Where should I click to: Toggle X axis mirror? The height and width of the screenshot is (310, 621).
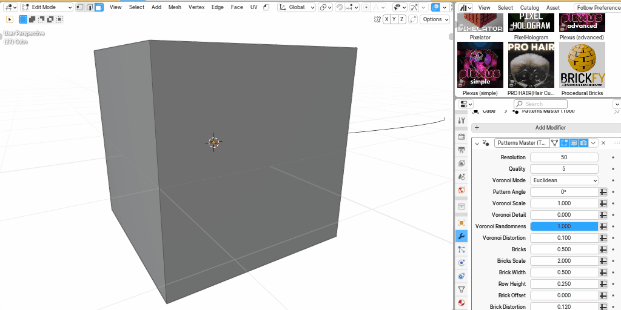pos(386,19)
